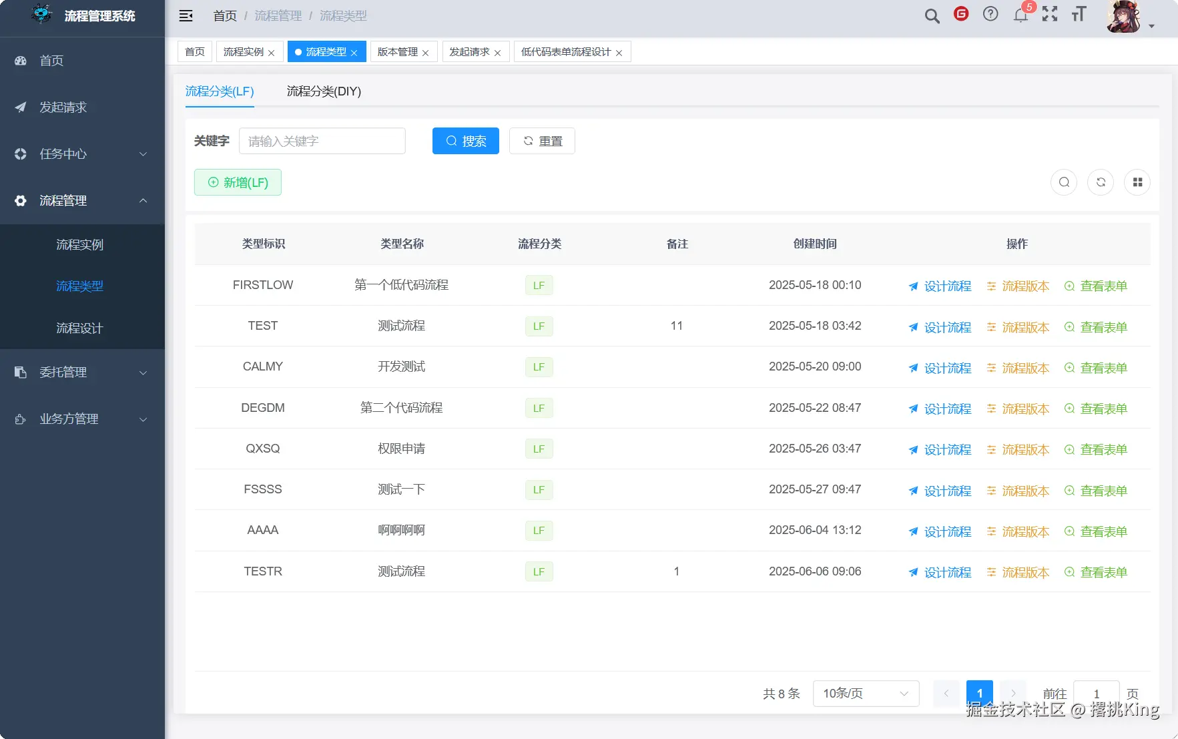The image size is (1178, 739).
Task: Click the user avatar picture
Action: tap(1124, 16)
